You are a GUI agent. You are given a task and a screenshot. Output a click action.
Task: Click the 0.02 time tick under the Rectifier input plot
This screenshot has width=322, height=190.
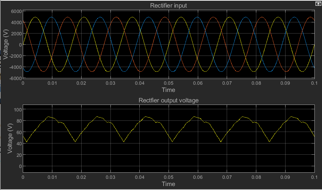[x=81, y=83]
